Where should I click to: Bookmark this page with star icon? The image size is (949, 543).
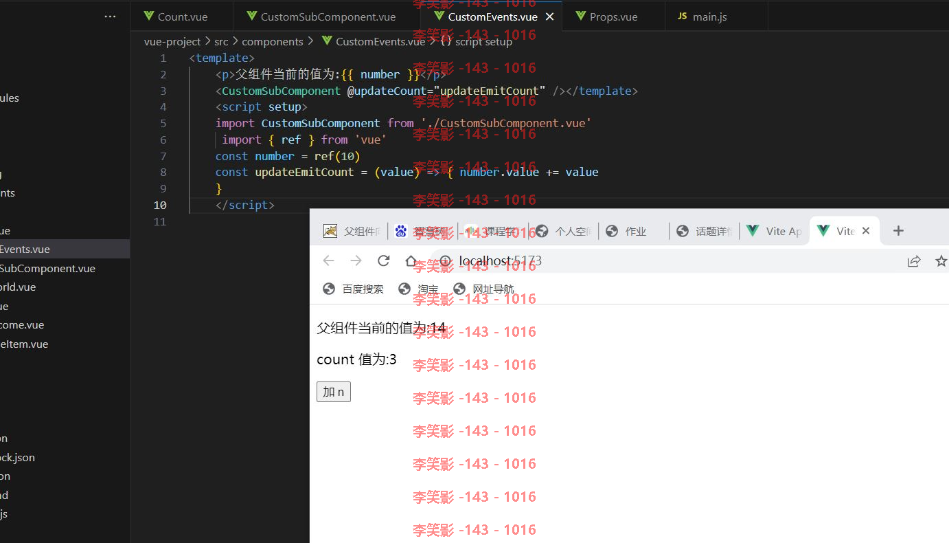pyautogui.click(x=941, y=261)
